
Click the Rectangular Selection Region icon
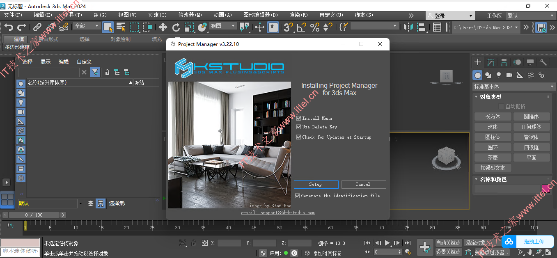click(134, 27)
